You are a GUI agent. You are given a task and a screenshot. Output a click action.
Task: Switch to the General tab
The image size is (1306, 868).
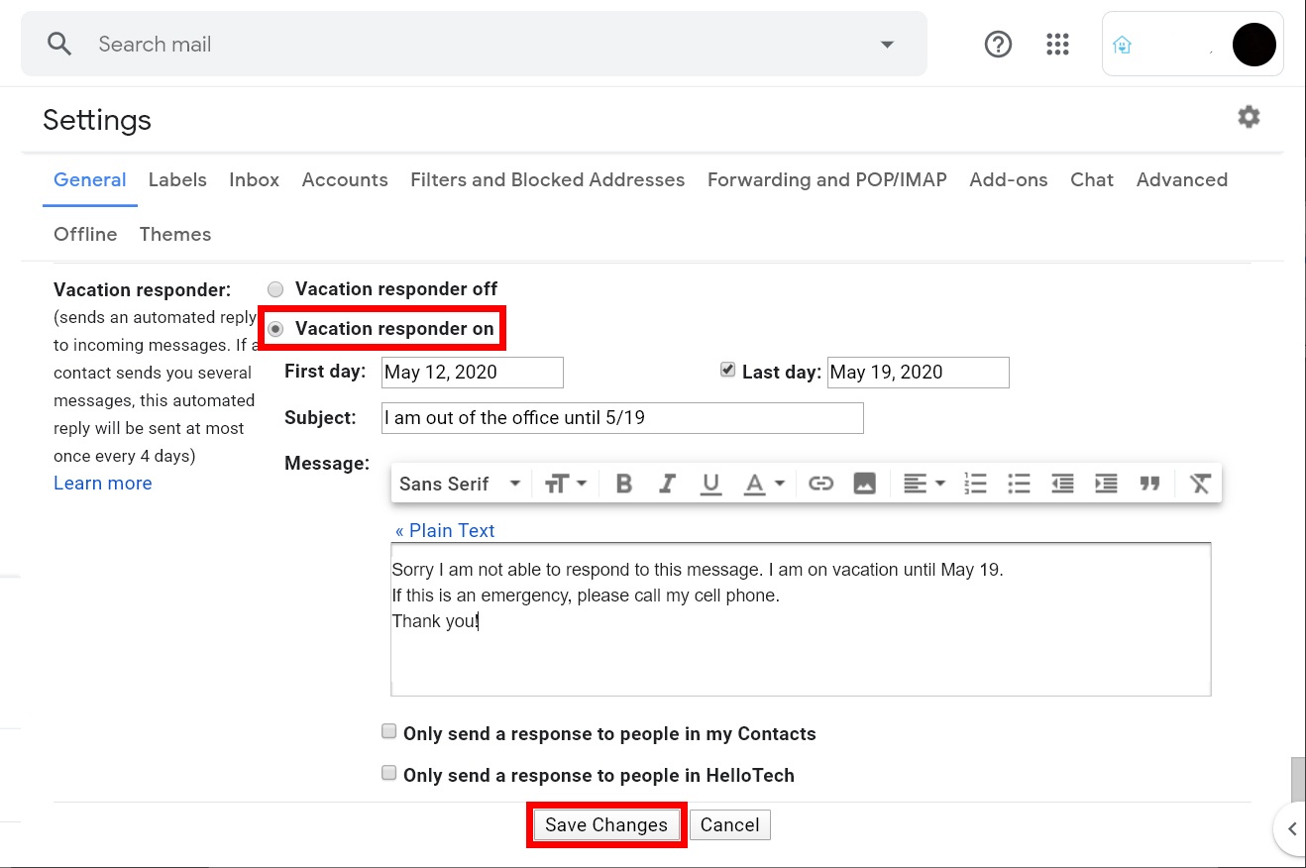point(89,179)
